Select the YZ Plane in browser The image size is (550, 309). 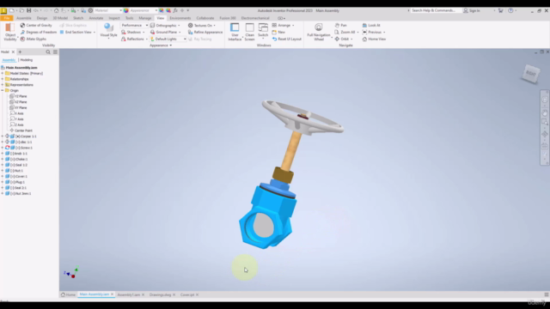tap(18, 96)
